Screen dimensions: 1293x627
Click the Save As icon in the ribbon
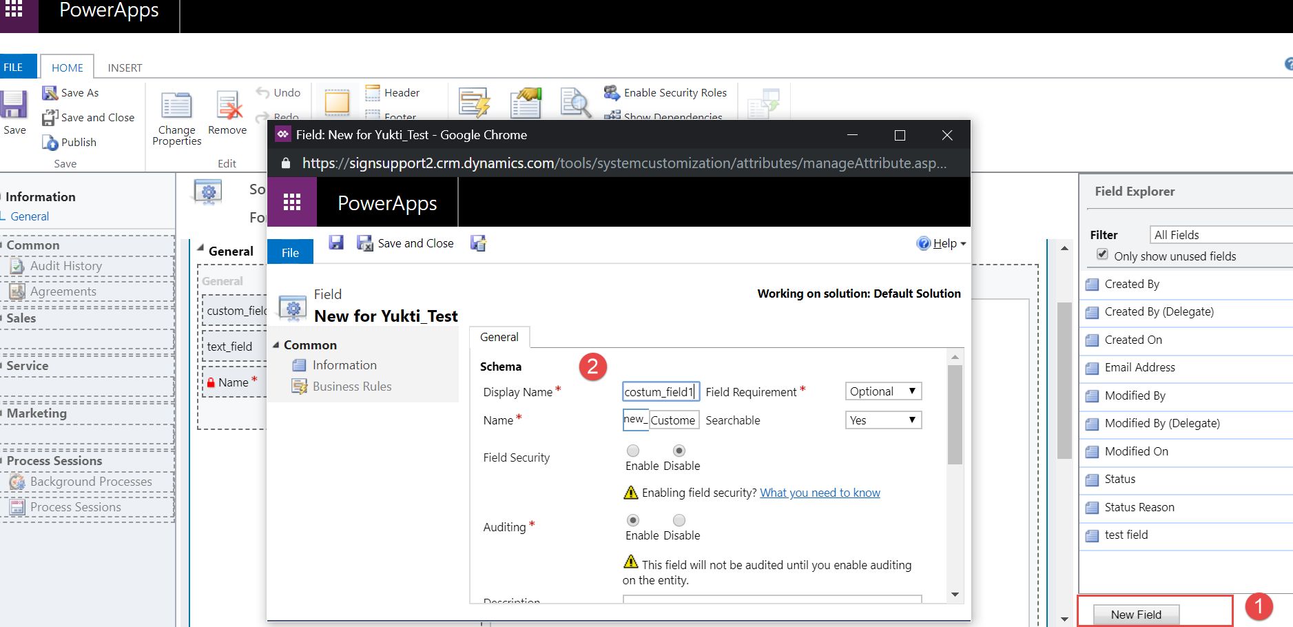[50, 92]
